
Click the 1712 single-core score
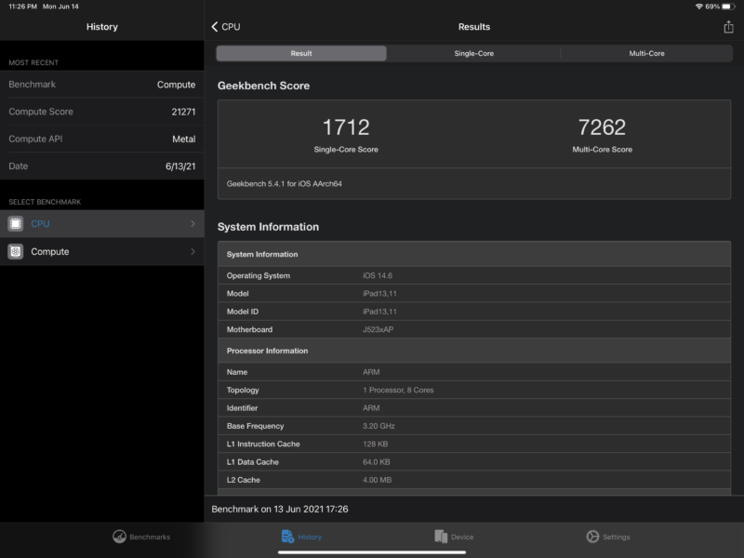[x=346, y=127]
